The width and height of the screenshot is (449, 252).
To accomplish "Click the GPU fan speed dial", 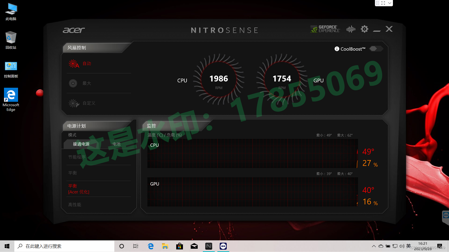I will pos(282,79).
